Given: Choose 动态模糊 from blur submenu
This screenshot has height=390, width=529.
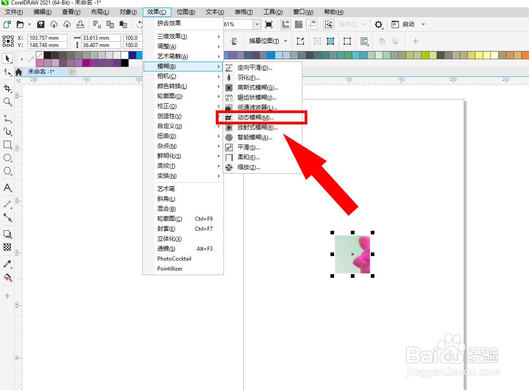Looking at the screenshot, I should point(263,118).
